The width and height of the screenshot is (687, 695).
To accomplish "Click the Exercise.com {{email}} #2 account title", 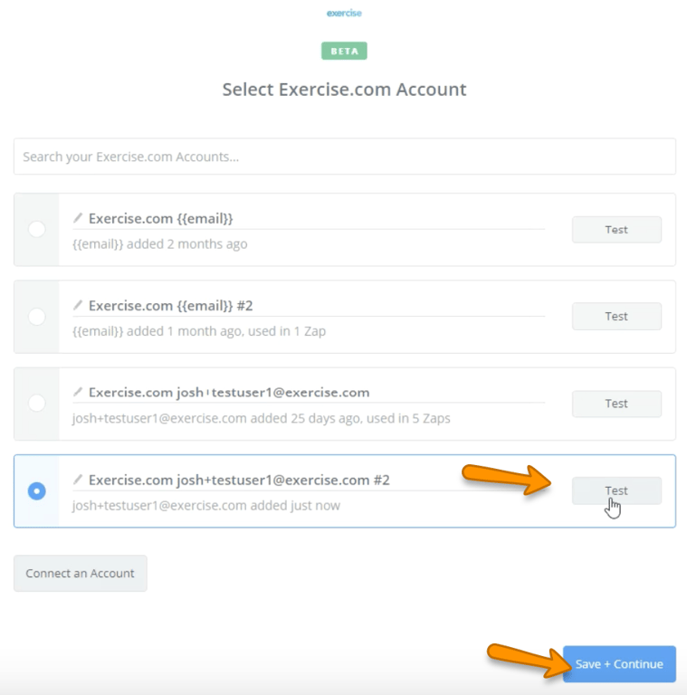I will (171, 306).
